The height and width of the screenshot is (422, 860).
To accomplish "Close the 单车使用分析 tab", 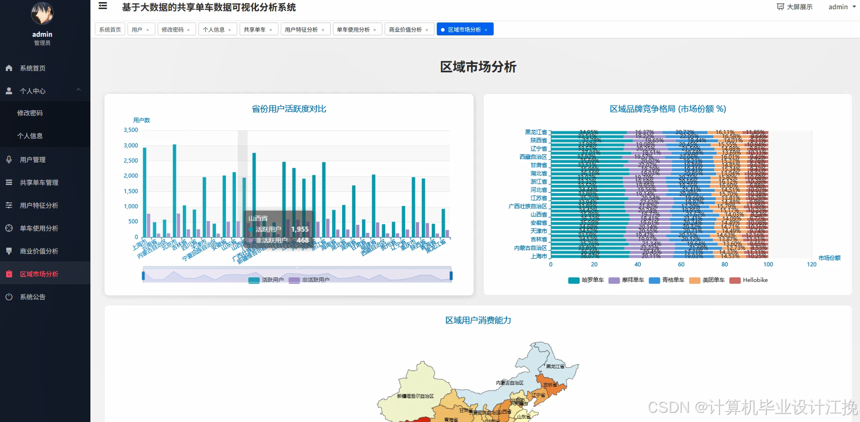I will point(374,30).
